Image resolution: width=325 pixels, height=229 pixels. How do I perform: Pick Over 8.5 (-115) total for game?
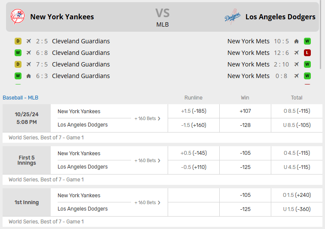[297, 111]
